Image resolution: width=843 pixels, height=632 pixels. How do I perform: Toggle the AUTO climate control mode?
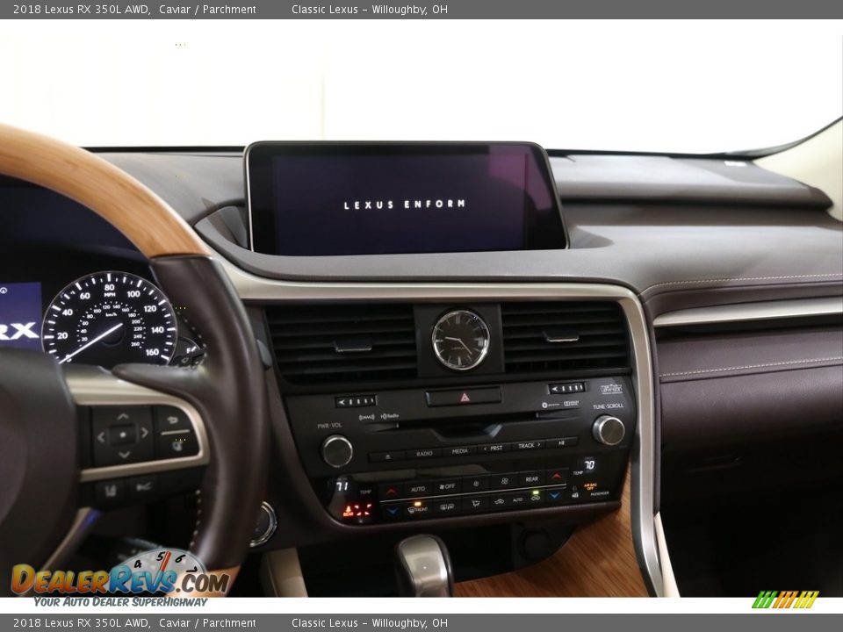[x=418, y=488]
